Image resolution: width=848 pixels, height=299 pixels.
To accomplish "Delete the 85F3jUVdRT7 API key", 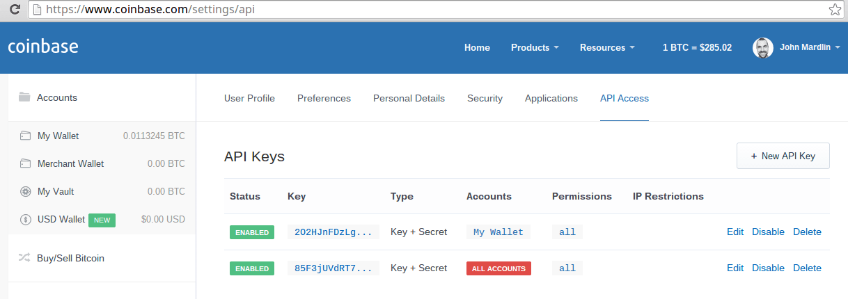I will click(x=807, y=268).
